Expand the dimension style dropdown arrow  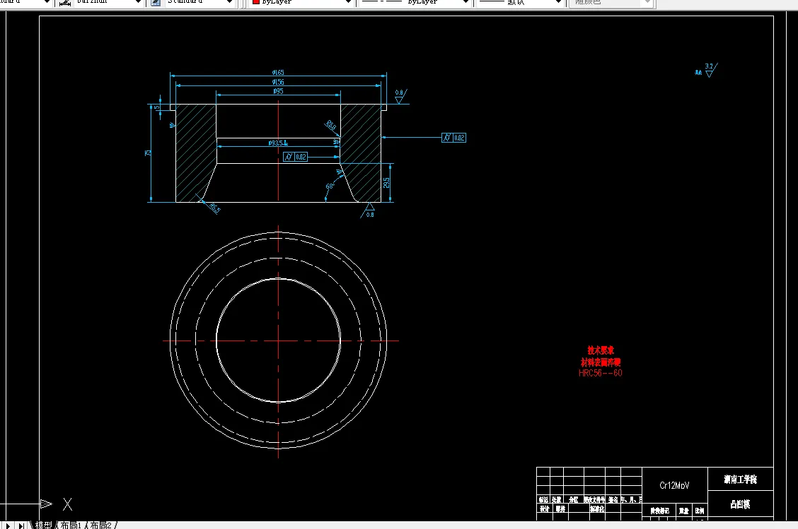[138, 2]
